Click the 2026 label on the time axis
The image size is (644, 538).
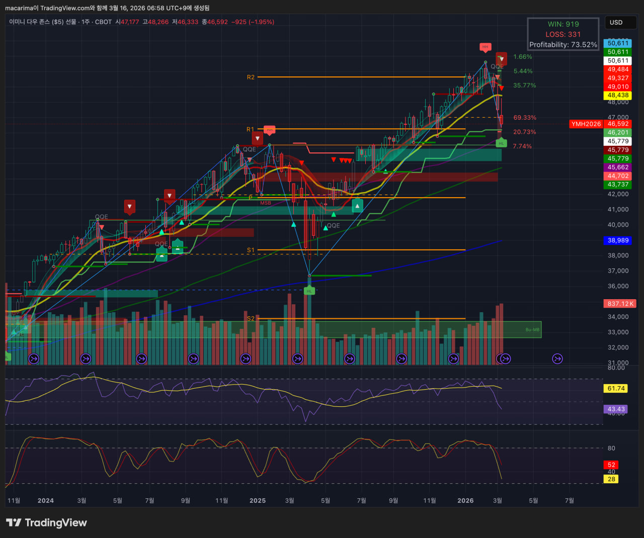click(465, 500)
